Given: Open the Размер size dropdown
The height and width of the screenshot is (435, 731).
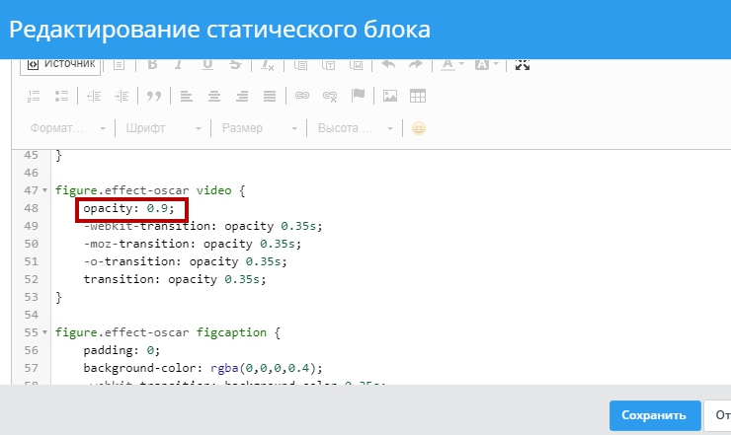Looking at the screenshot, I should (x=259, y=128).
